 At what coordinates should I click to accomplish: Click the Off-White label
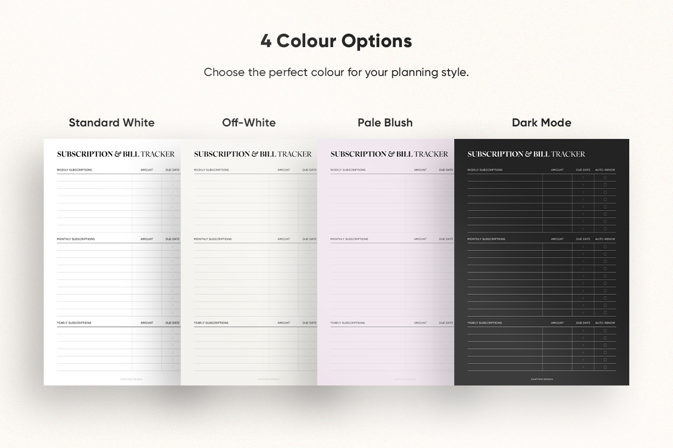point(249,123)
